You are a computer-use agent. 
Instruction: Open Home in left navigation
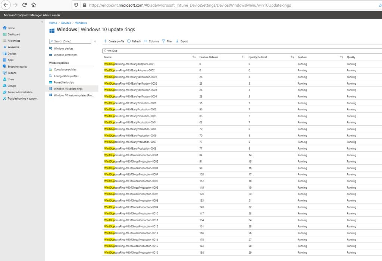click(11, 28)
